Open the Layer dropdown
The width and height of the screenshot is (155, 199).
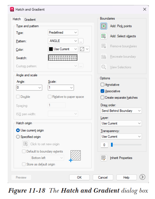[121, 123]
